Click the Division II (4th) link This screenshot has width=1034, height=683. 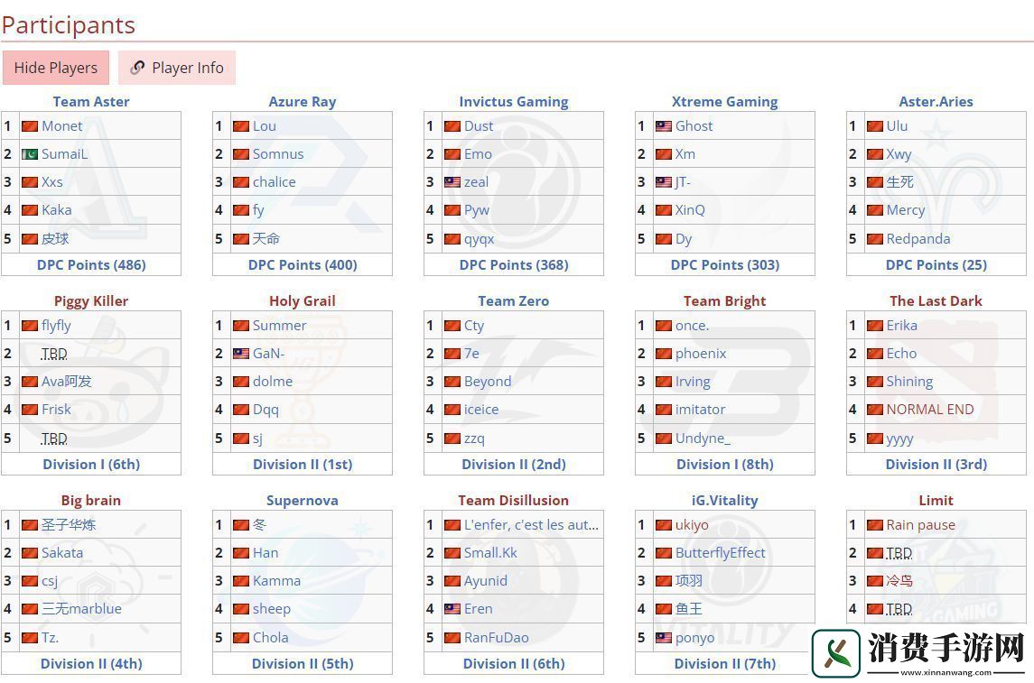(91, 664)
